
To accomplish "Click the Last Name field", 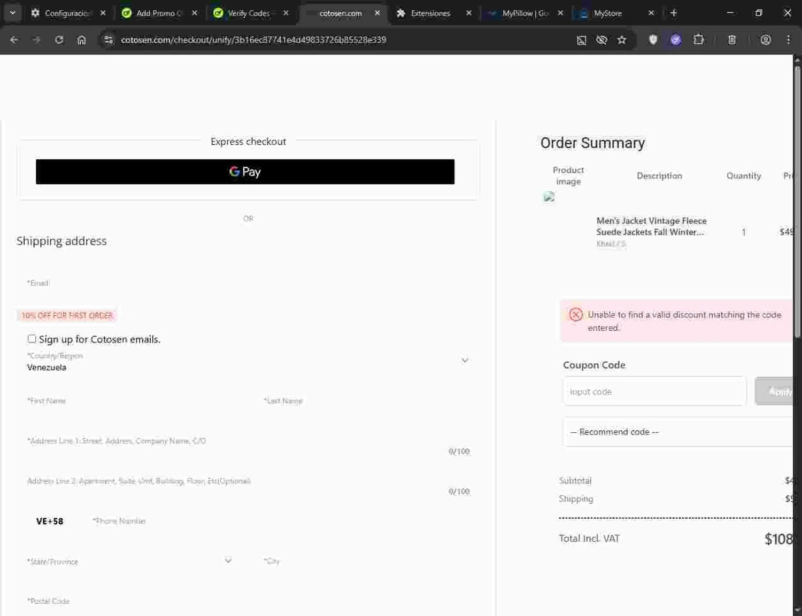I will 366,401.
